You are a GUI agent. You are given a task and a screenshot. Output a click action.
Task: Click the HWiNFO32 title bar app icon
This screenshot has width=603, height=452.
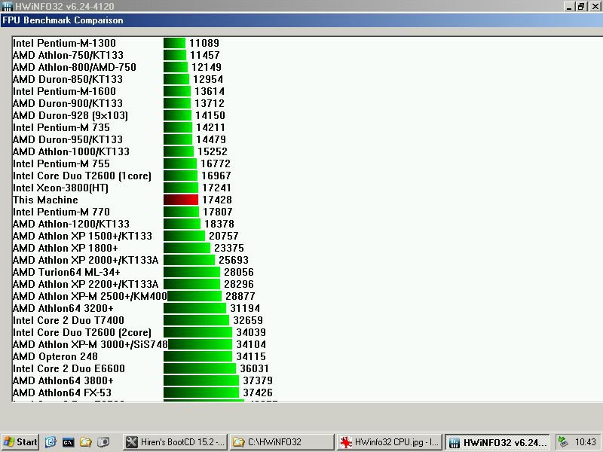6,6
